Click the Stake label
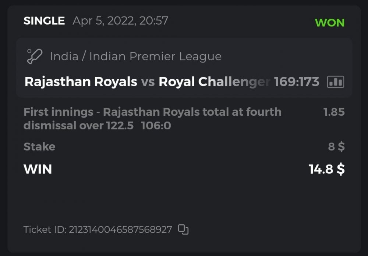Viewport: 368px width, 256px height. (39, 147)
